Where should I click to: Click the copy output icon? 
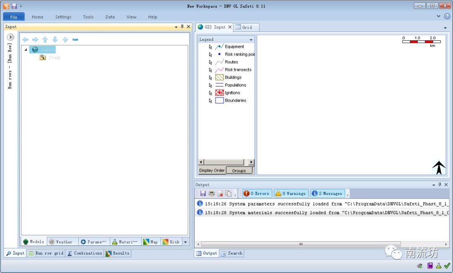(x=228, y=194)
